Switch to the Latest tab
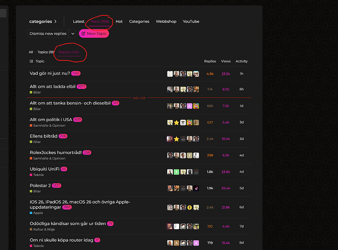338x250 pixels. click(78, 21)
